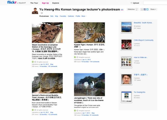Open the More dropdown menu
Image resolution: width=167 pixels, height=120 pixels.
[x=84, y=16]
